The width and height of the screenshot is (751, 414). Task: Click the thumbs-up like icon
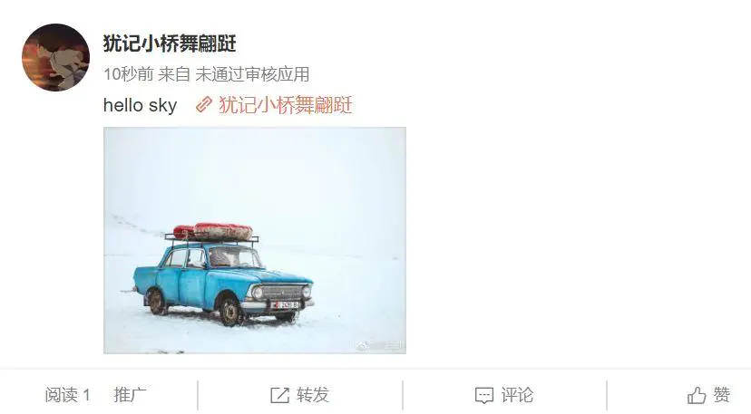pyautogui.click(x=697, y=395)
